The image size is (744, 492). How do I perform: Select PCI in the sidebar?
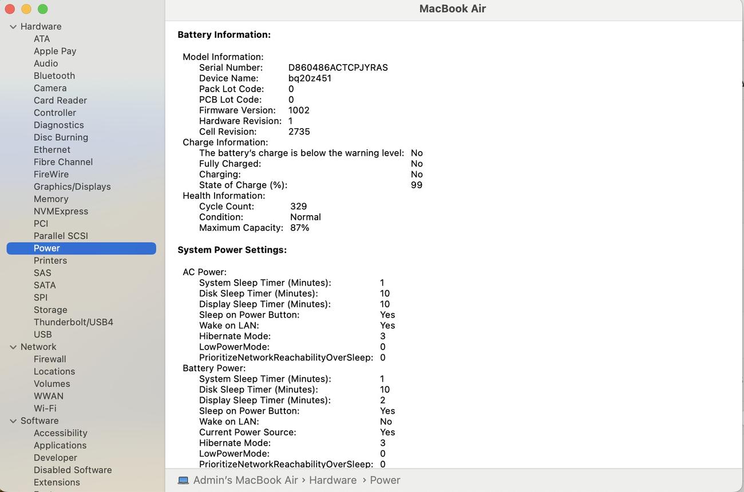click(41, 224)
